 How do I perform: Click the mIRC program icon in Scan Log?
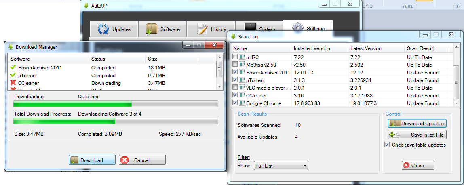(243, 57)
